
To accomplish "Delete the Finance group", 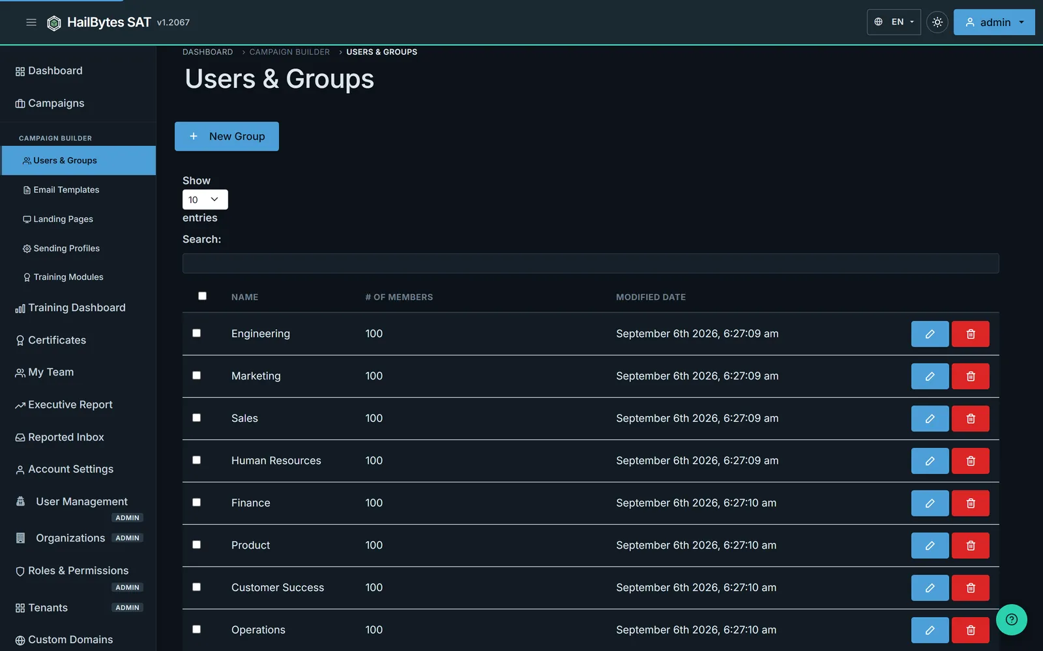I will (x=970, y=503).
